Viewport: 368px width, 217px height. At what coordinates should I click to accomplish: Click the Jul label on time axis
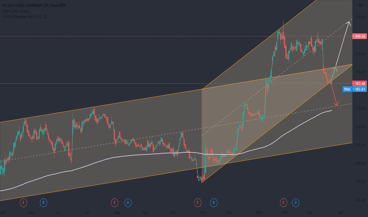tap(87, 213)
